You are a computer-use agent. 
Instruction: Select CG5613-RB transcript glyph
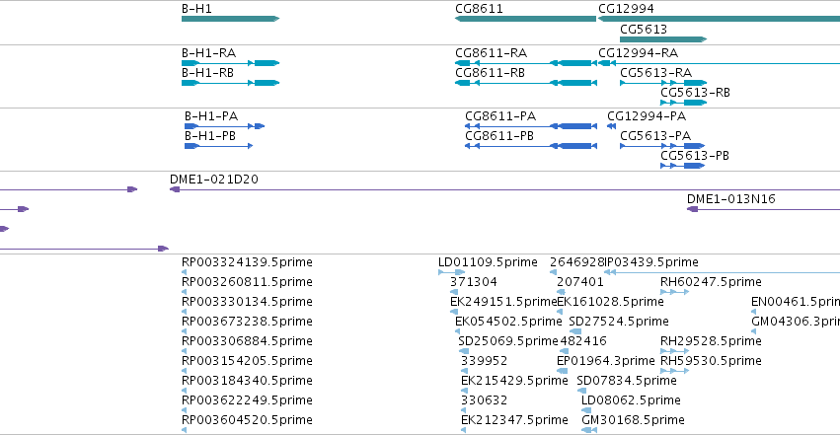tap(684, 103)
